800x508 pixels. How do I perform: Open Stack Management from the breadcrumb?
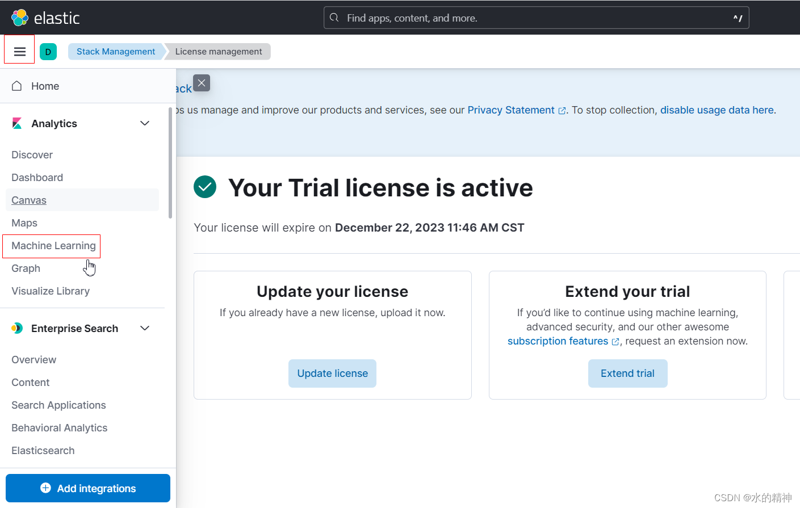tap(115, 51)
